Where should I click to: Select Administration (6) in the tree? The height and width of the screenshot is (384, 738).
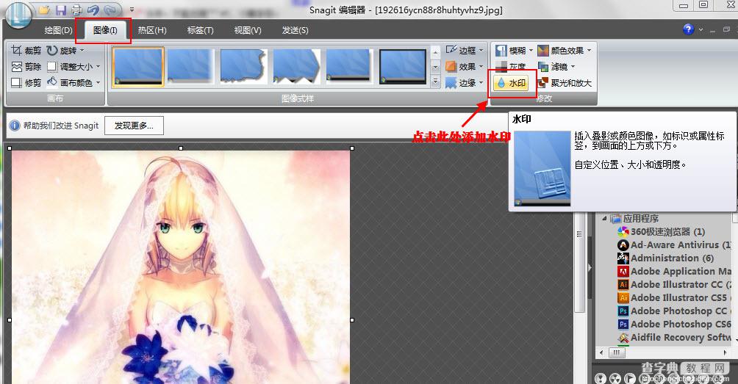pos(665,258)
